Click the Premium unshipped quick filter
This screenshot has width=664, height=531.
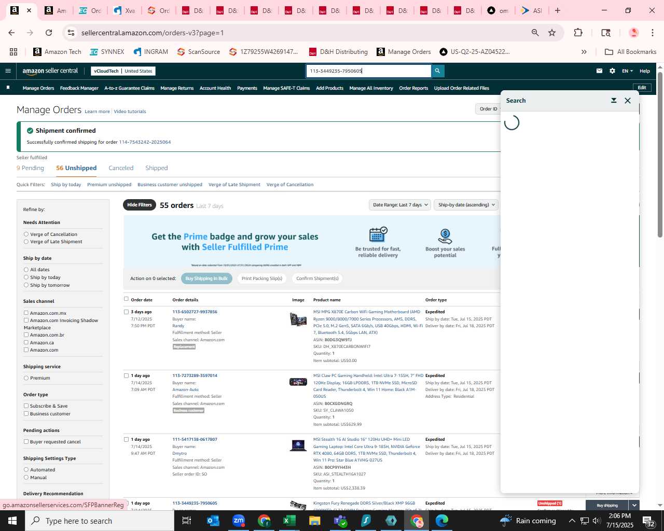coord(109,185)
